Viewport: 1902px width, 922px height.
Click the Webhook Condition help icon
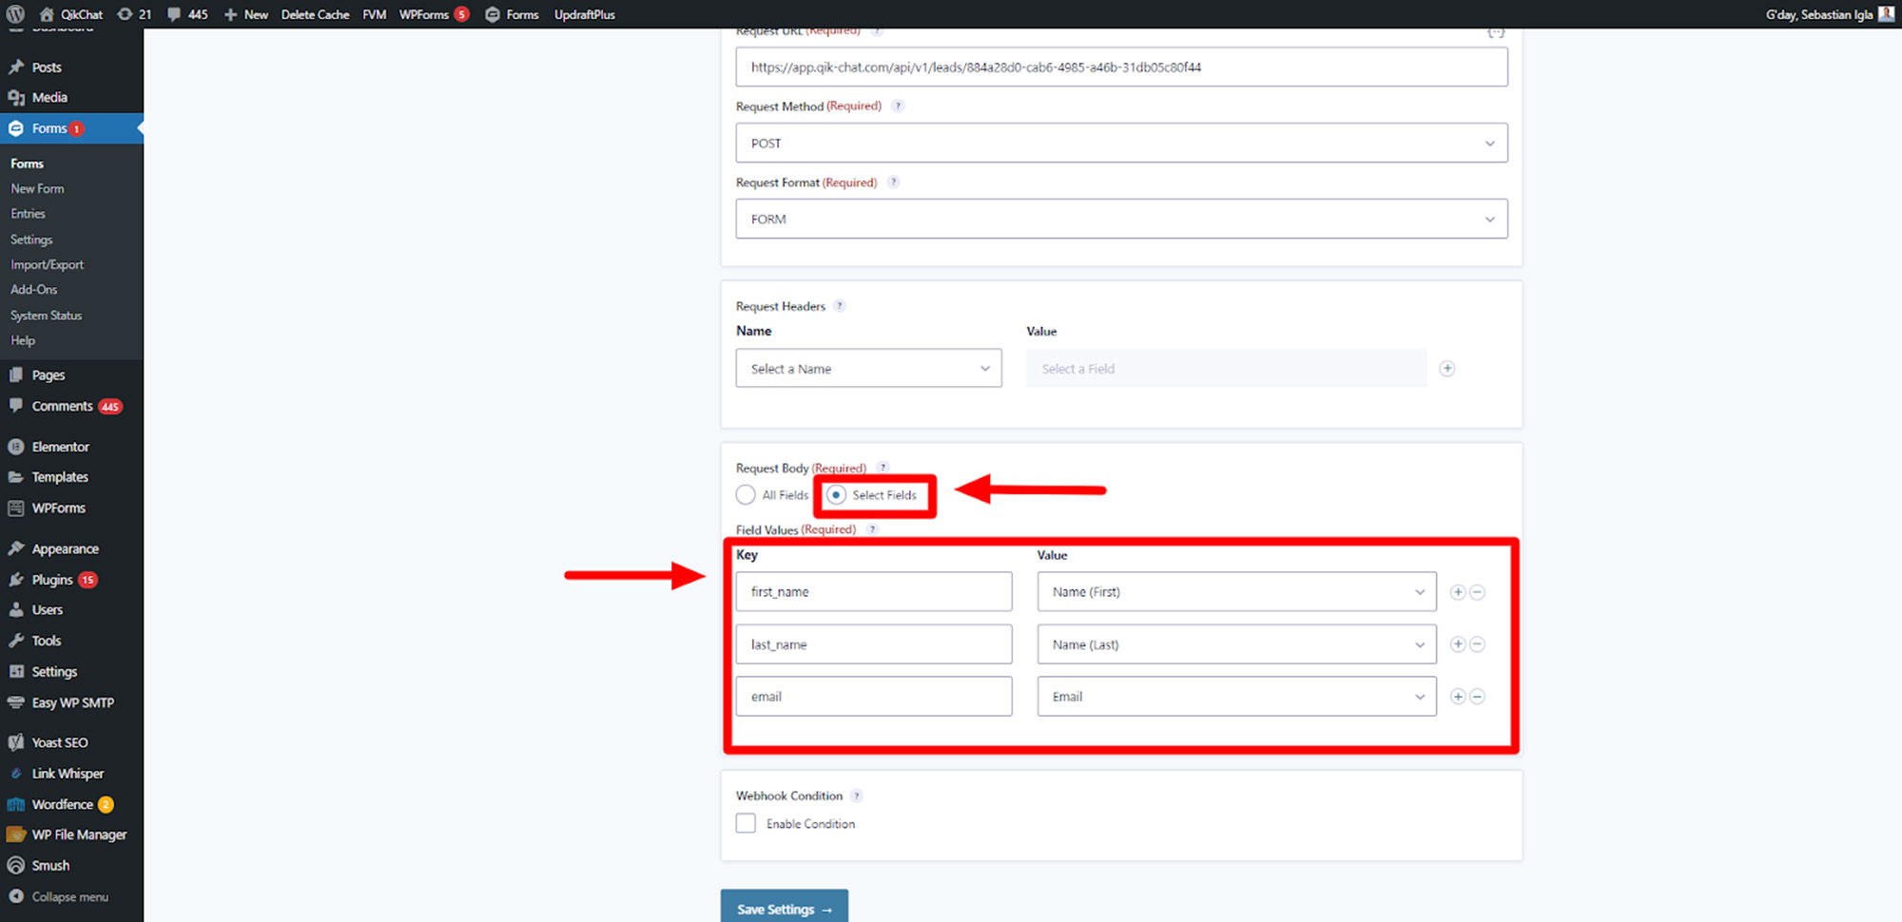856,797
